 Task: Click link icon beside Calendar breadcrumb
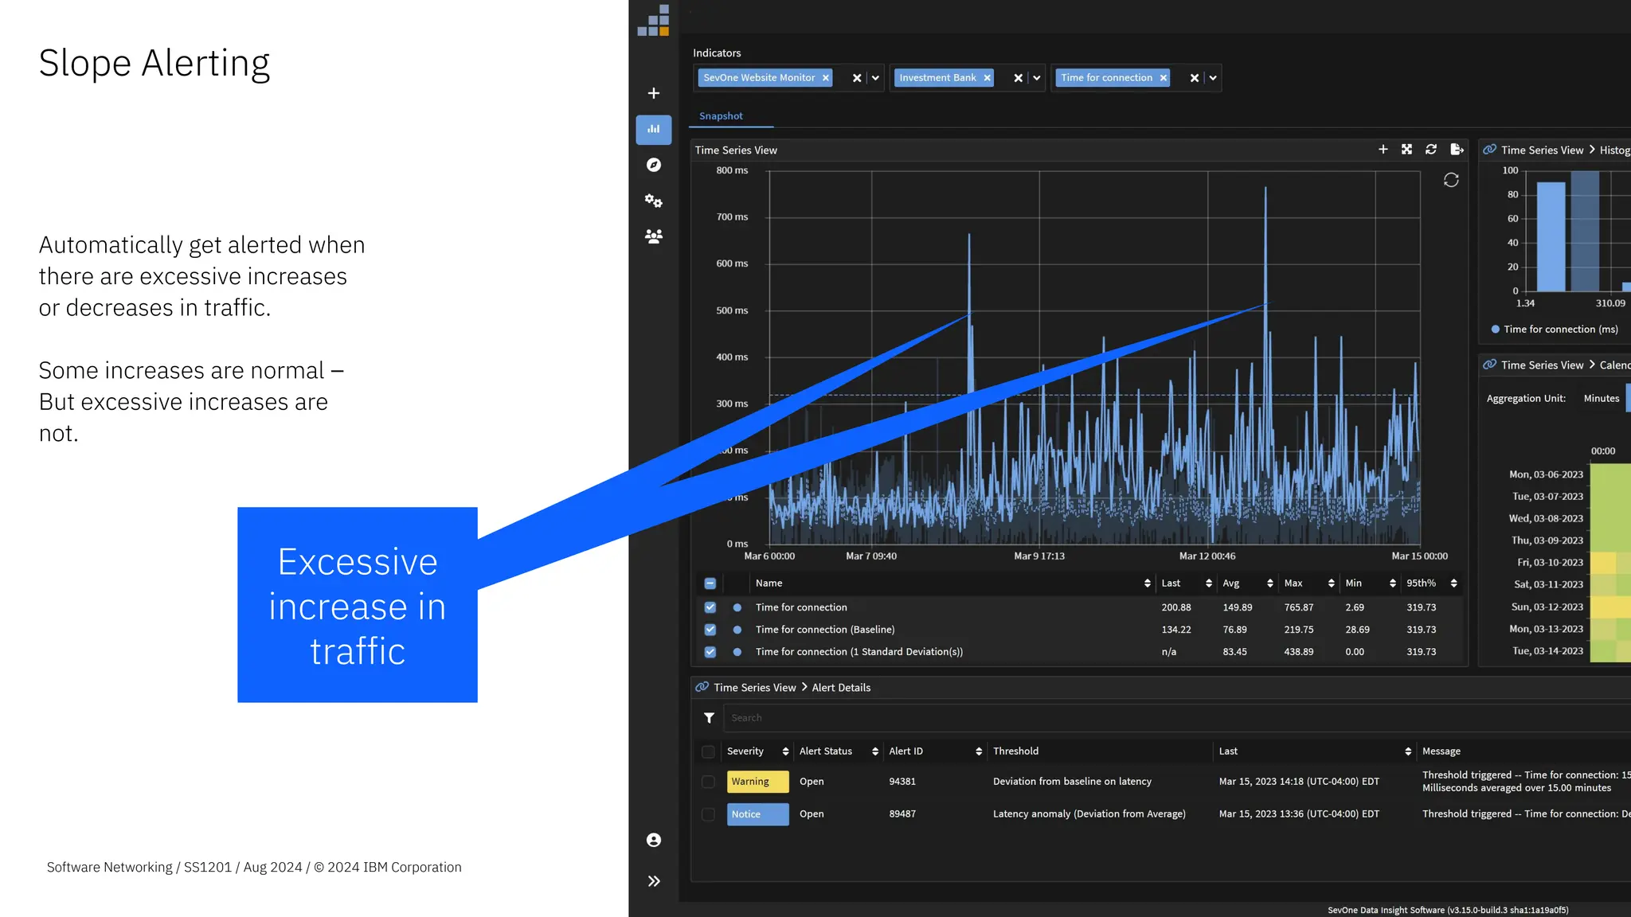point(1489,365)
